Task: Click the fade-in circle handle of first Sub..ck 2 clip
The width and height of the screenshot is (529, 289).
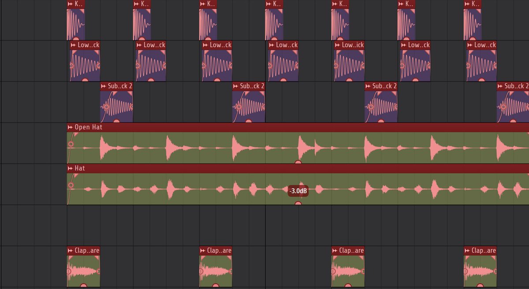Action: click(x=106, y=107)
